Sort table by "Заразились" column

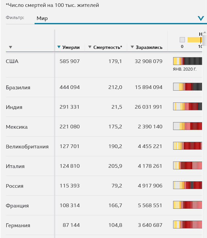coord(149,47)
